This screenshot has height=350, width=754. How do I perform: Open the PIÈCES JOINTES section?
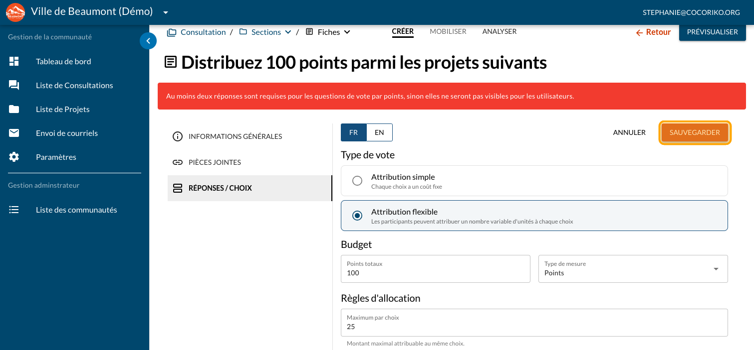tap(215, 162)
